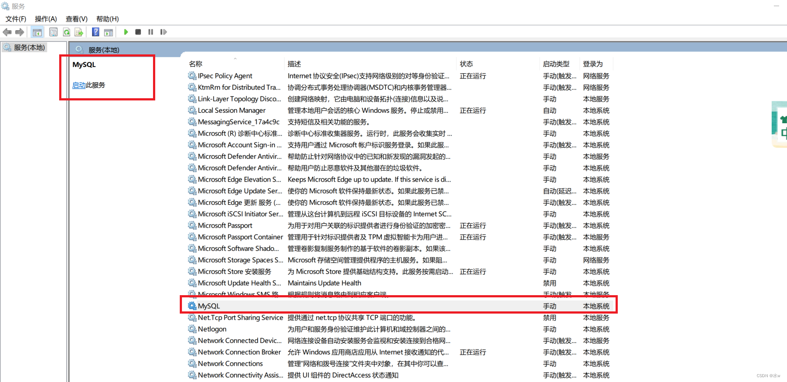Select the KtmRm for Distributed Tra... service
Screen dimensions: 787x382
(239, 87)
